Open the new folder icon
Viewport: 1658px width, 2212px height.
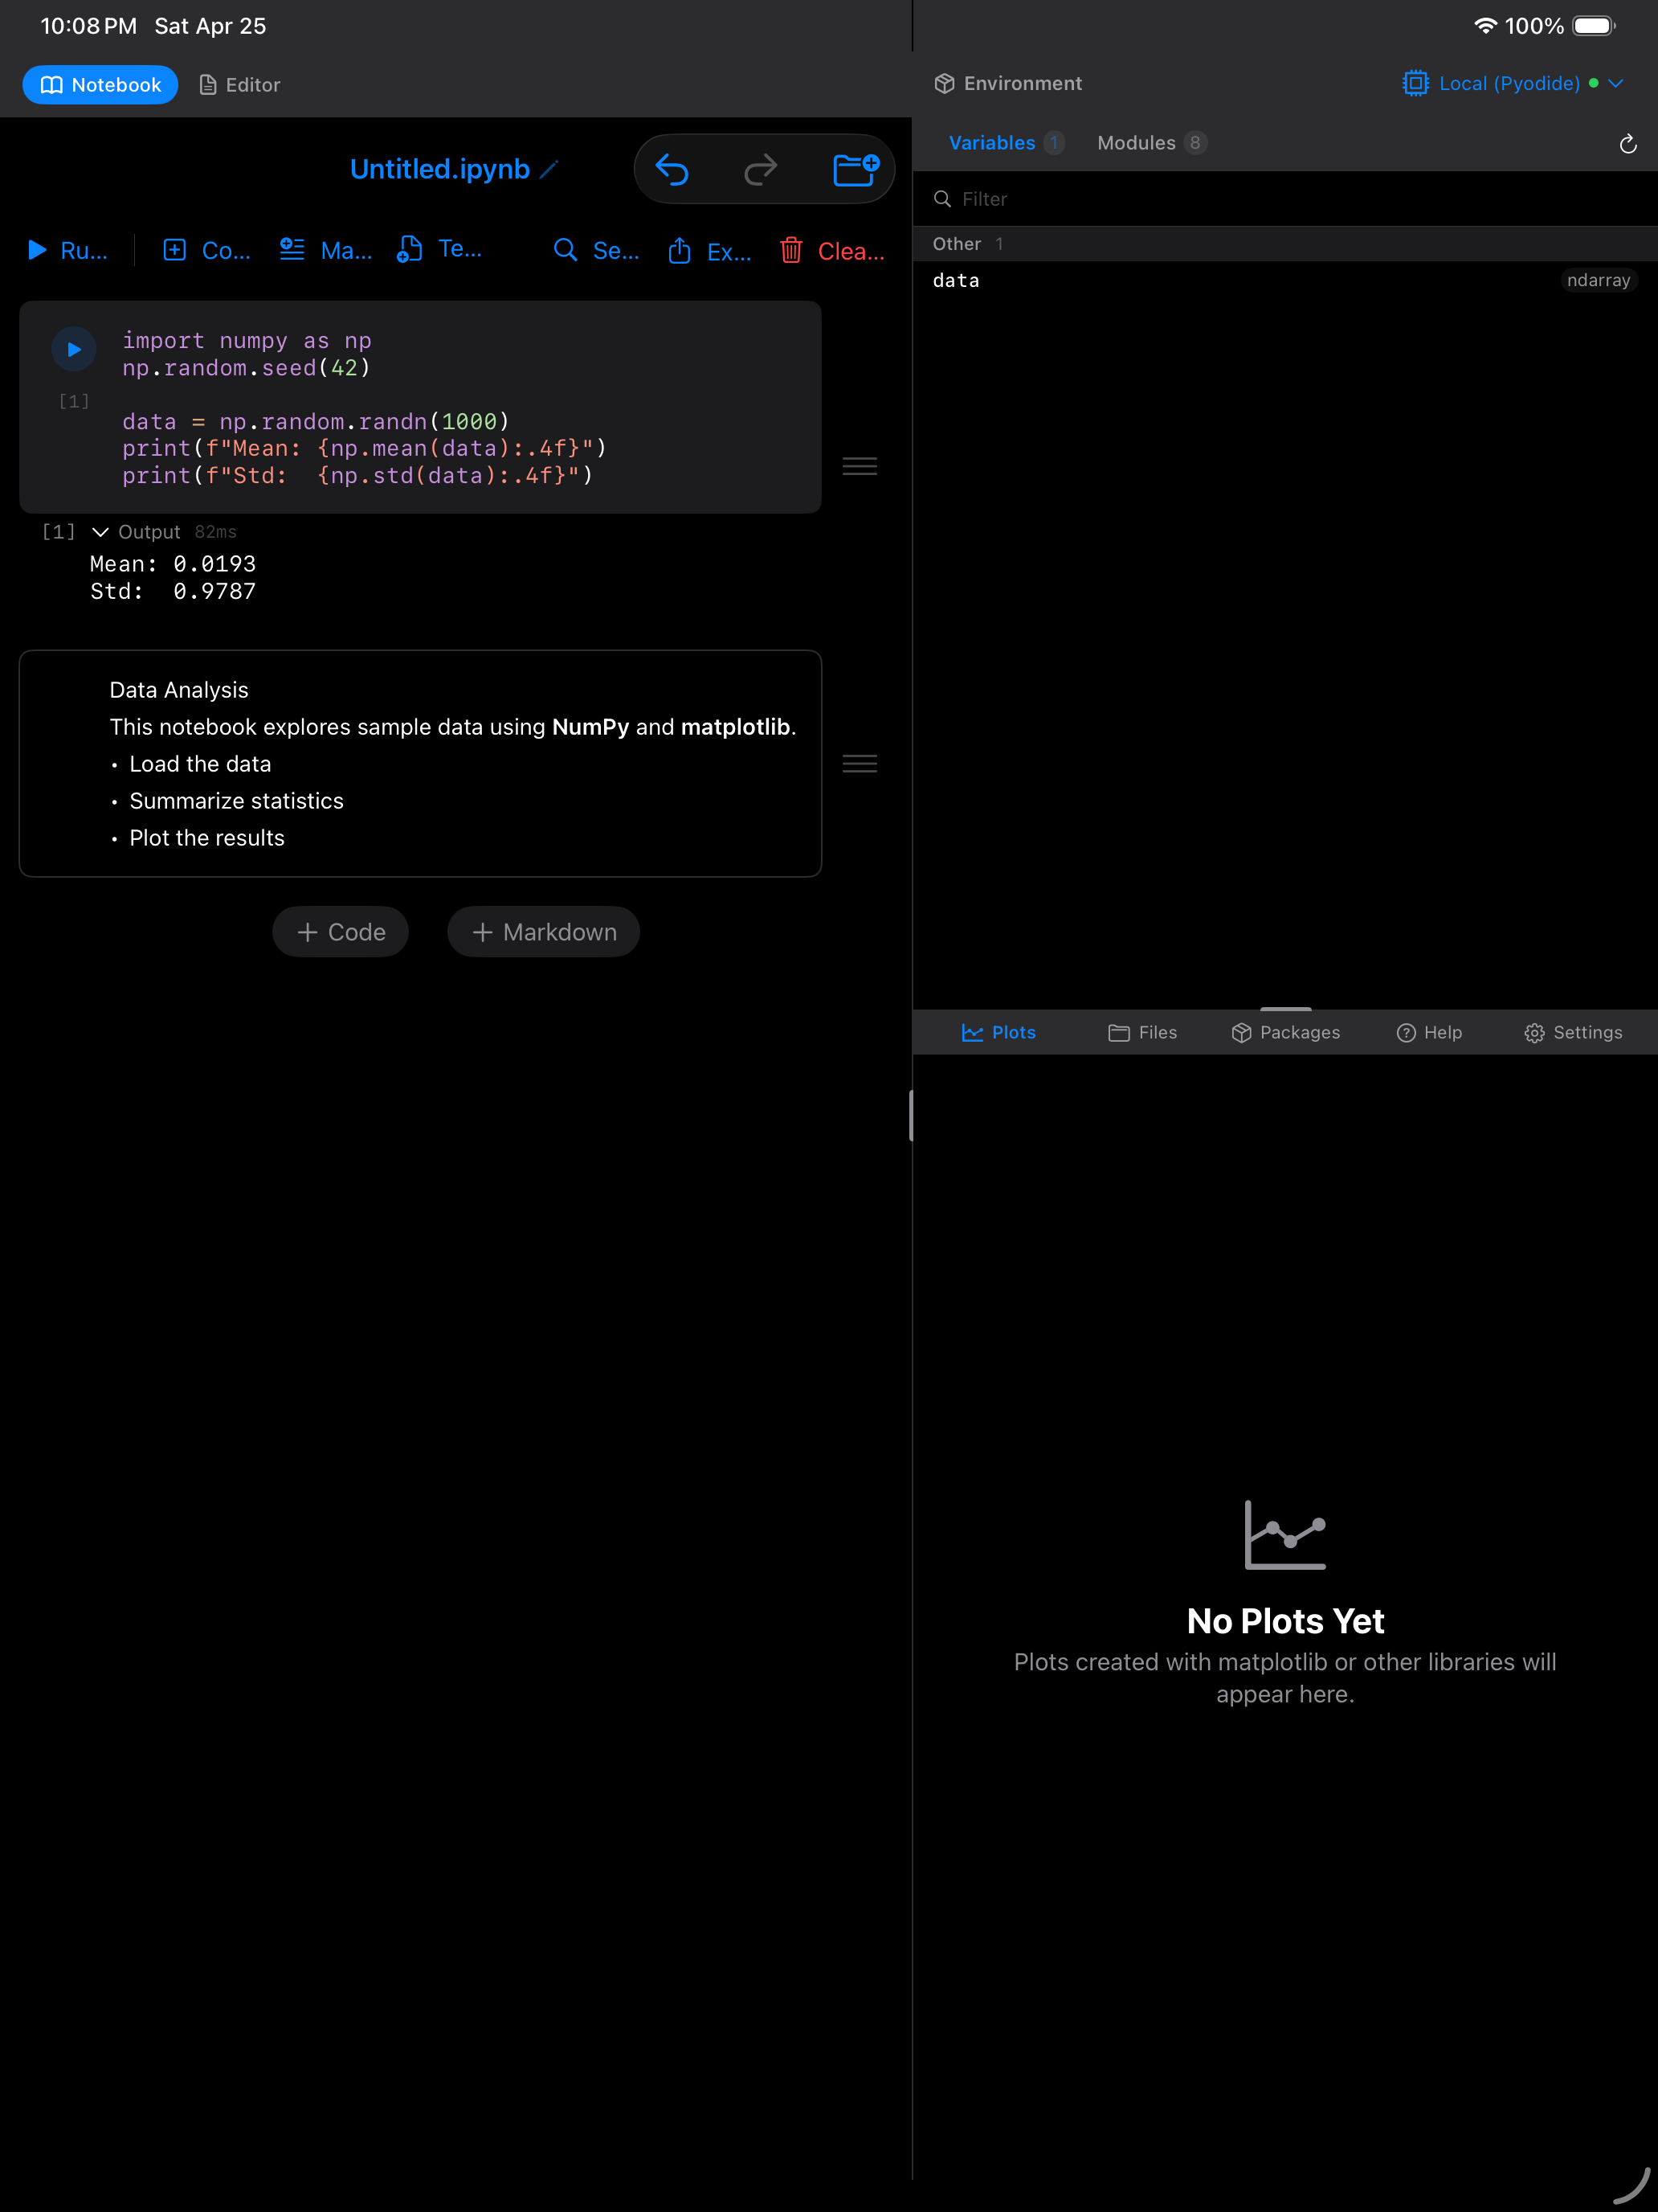pyautogui.click(x=856, y=169)
